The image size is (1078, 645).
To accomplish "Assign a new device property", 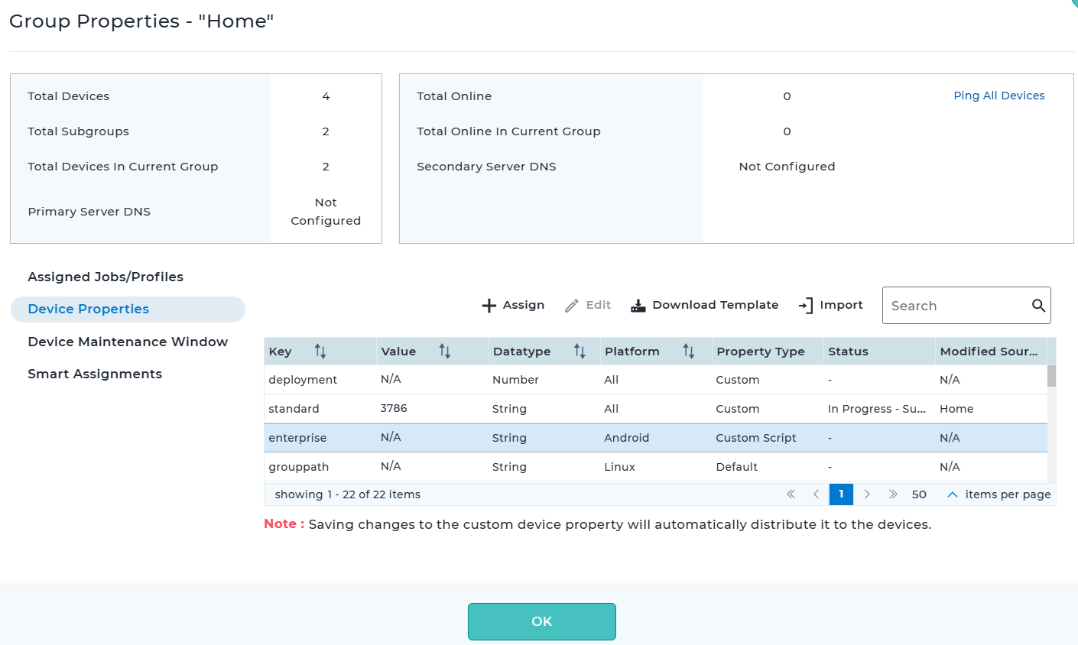I will coord(513,305).
